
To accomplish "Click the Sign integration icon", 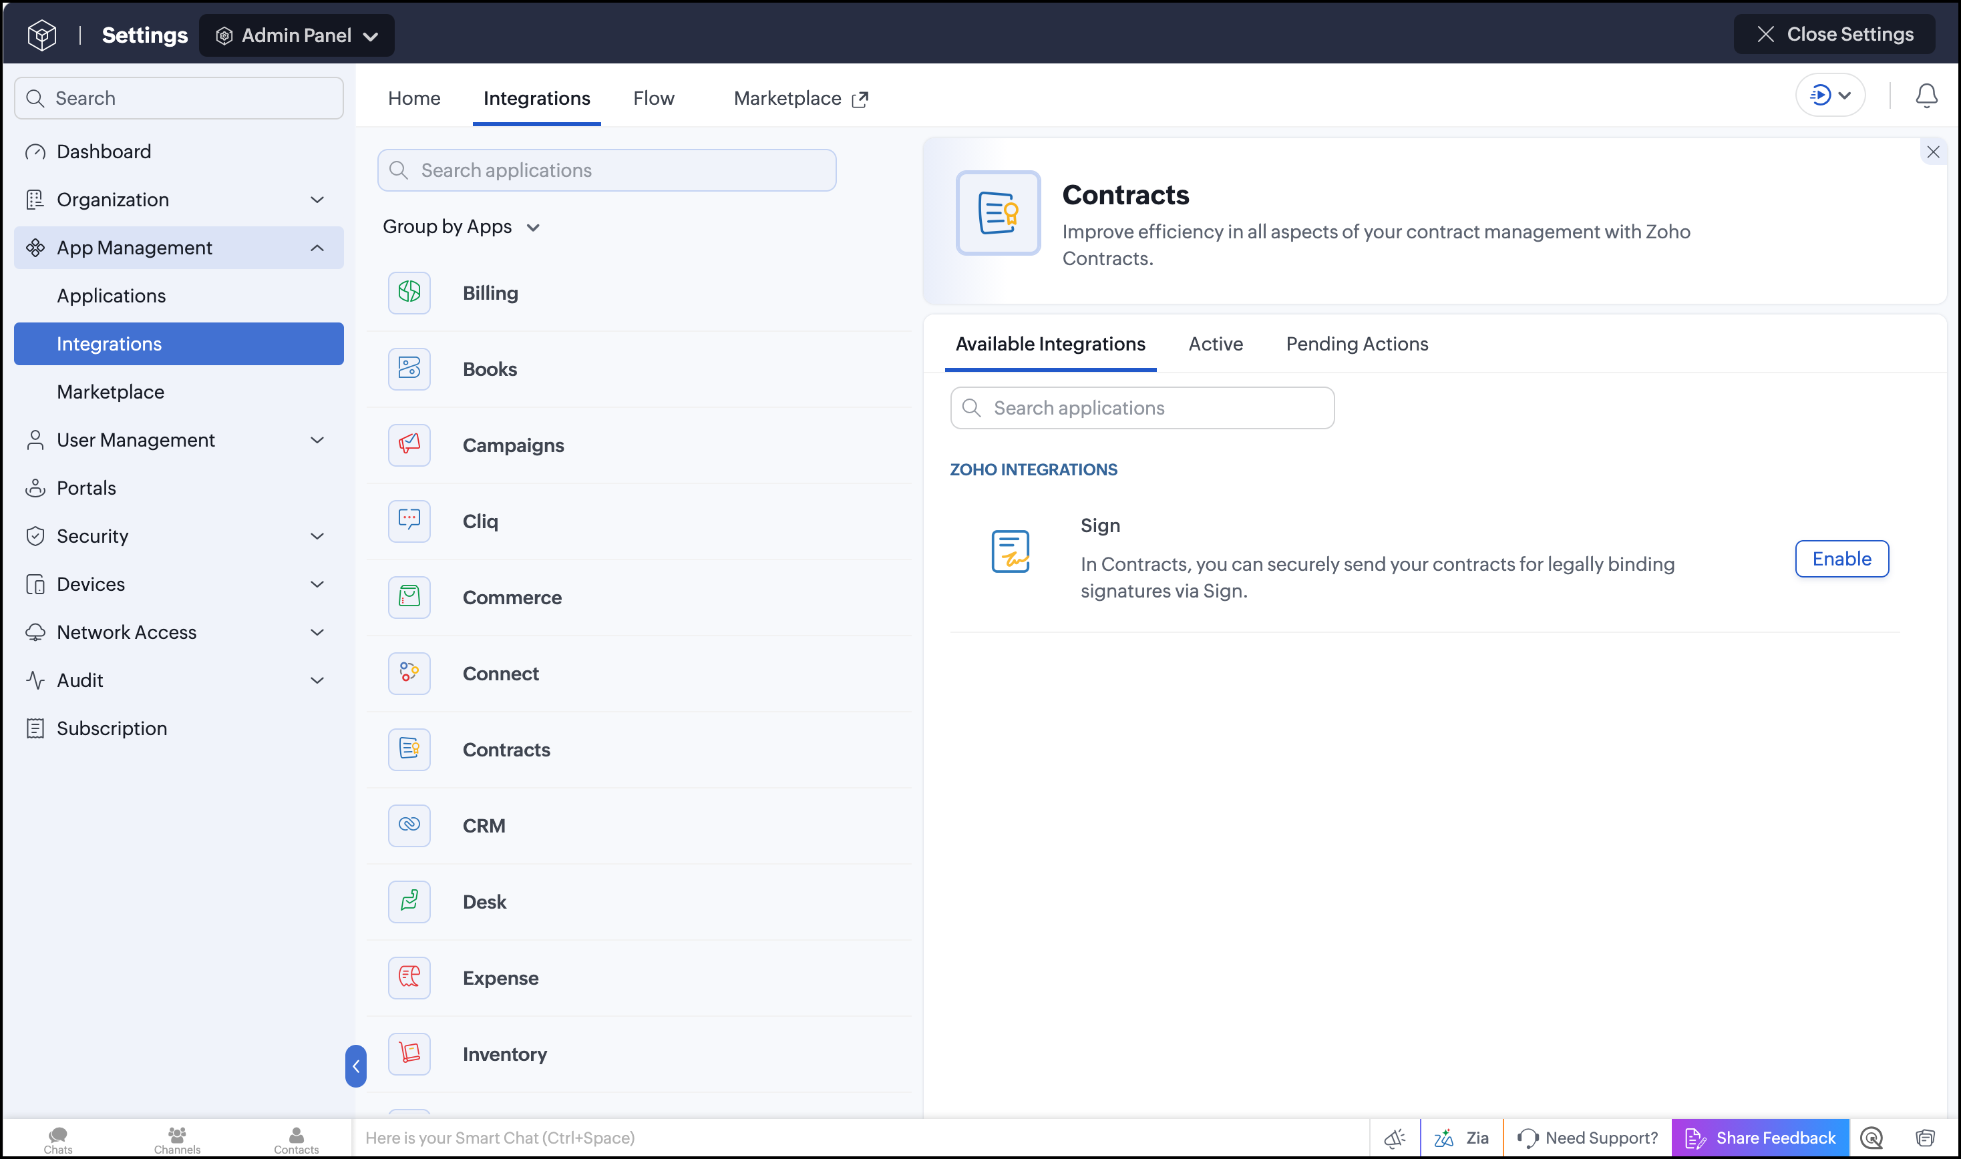I will [x=1010, y=551].
